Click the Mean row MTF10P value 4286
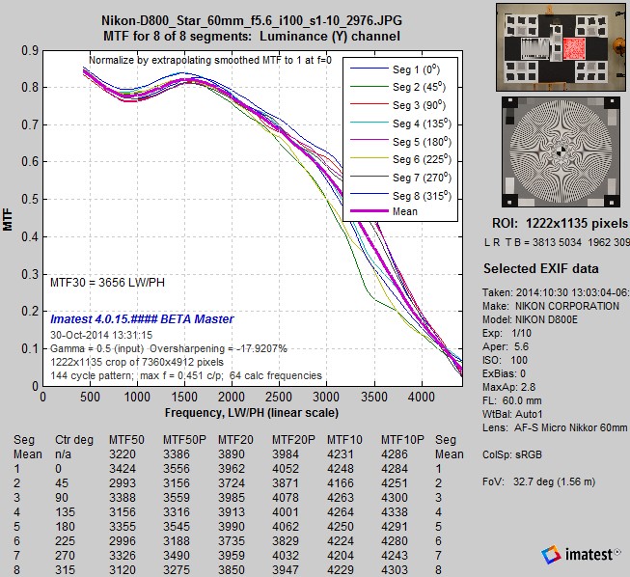The height and width of the screenshot is (577, 630). (x=395, y=454)
